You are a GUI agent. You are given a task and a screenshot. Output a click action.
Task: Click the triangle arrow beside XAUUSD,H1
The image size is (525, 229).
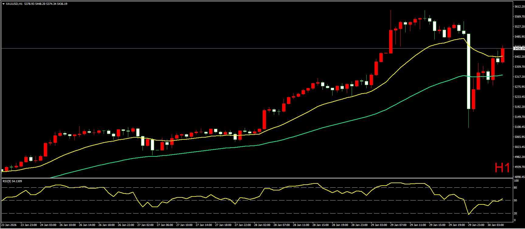pos(3,4)
